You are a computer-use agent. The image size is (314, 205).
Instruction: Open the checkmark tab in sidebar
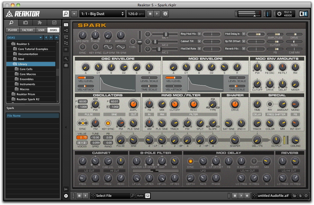click(x=54, y=23)
